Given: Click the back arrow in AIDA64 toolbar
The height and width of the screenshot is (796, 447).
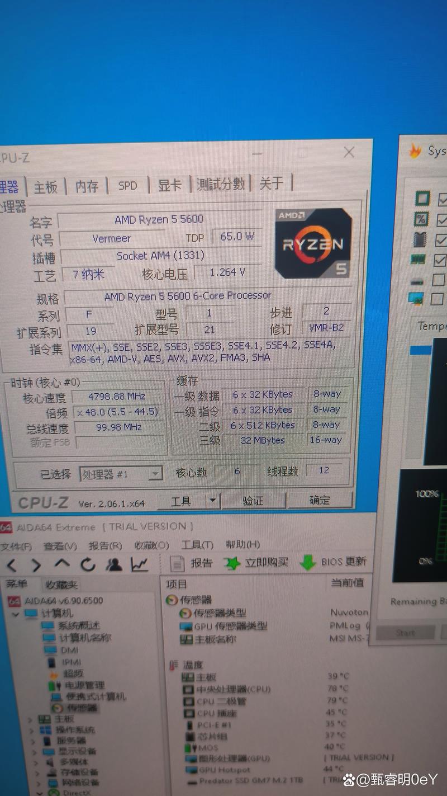Looking at the screenshot, I should pos(11,565).
